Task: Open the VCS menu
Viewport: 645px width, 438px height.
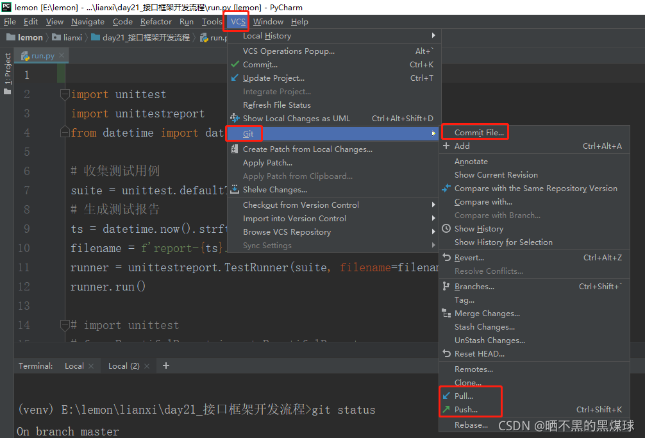Action: click(x=238, y=22)
